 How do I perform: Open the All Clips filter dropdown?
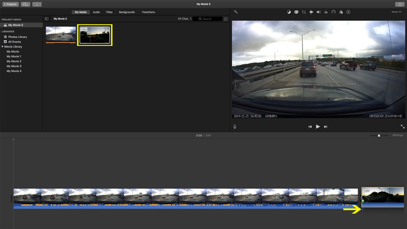coord(184,19)
